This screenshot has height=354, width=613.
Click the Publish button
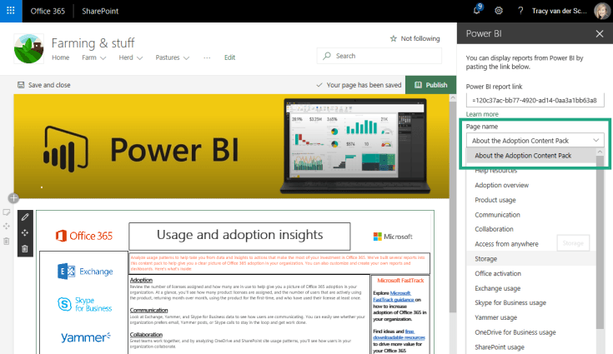[430, 85]
